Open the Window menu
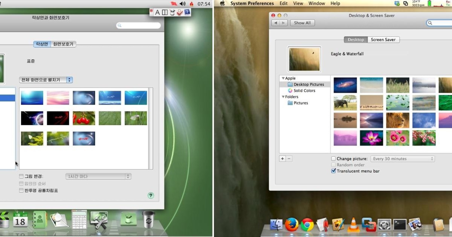The height and width of the screenshot is (237, 452). tap(317, 3)
